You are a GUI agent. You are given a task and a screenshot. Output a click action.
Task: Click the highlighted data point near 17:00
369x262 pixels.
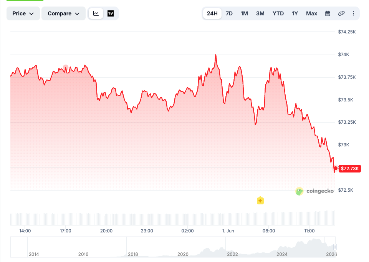(66, 68)
